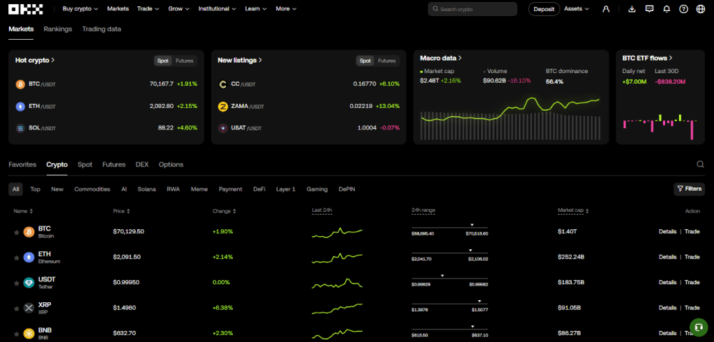Open the Macro data heading link
This screenshot has width=714, height=342.
pyautogui.click(x=441, y=58)
